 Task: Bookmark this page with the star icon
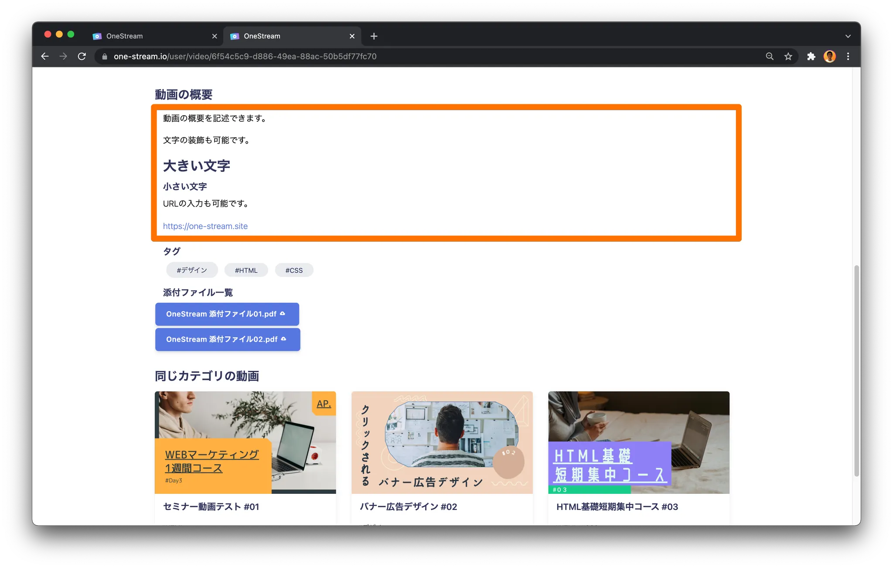788,56
